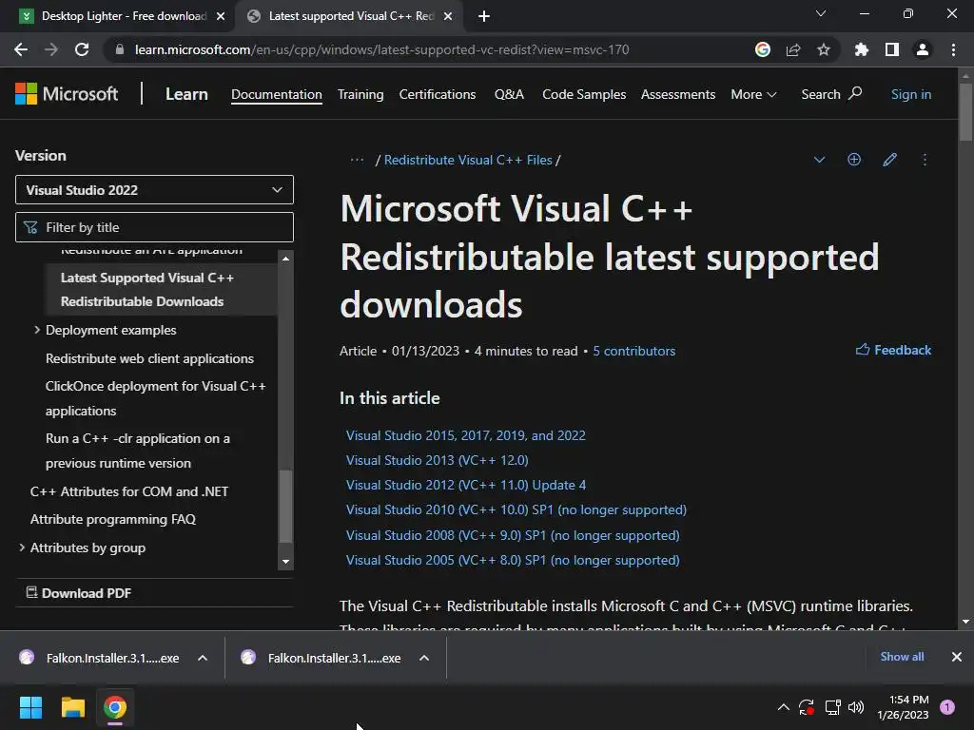
Task: Open the Extensions puzzle icon
Action: click(862, 49)
